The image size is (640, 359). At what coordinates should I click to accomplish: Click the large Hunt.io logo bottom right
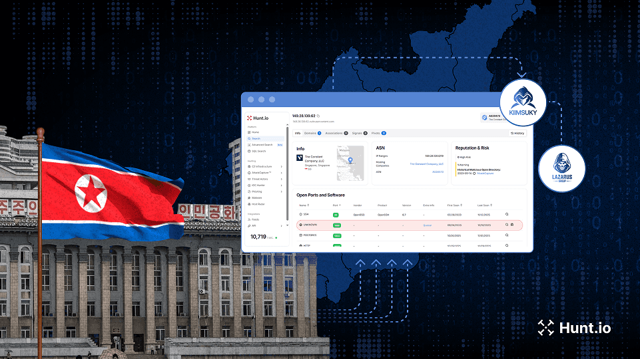[574, 328]
